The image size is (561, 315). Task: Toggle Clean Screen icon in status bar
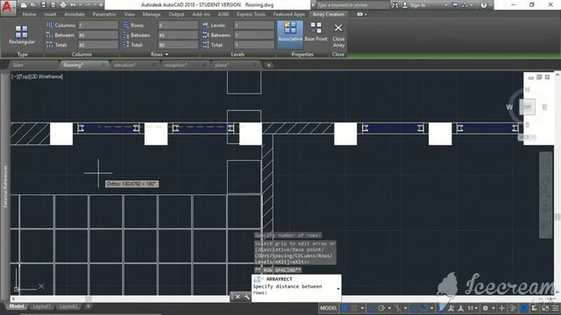click(x=545, y=308)
